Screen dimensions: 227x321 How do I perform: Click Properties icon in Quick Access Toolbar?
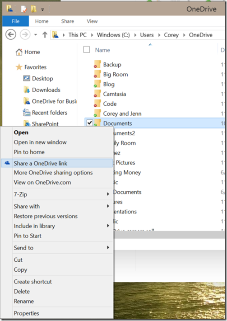[24, 9]
